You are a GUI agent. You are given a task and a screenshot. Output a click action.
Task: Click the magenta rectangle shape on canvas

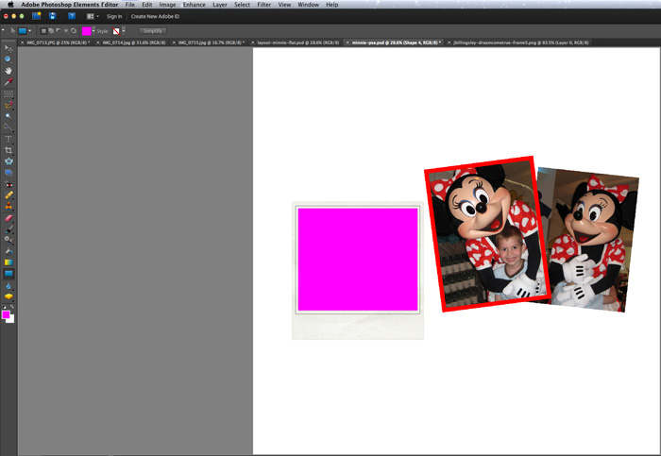(x=358, y=260)
